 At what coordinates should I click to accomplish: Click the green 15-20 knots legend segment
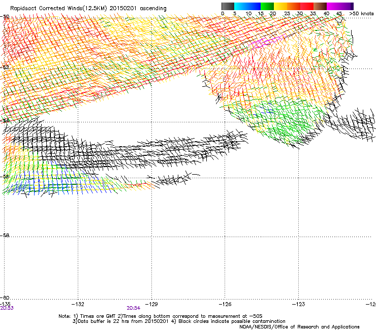pos(267,6)
